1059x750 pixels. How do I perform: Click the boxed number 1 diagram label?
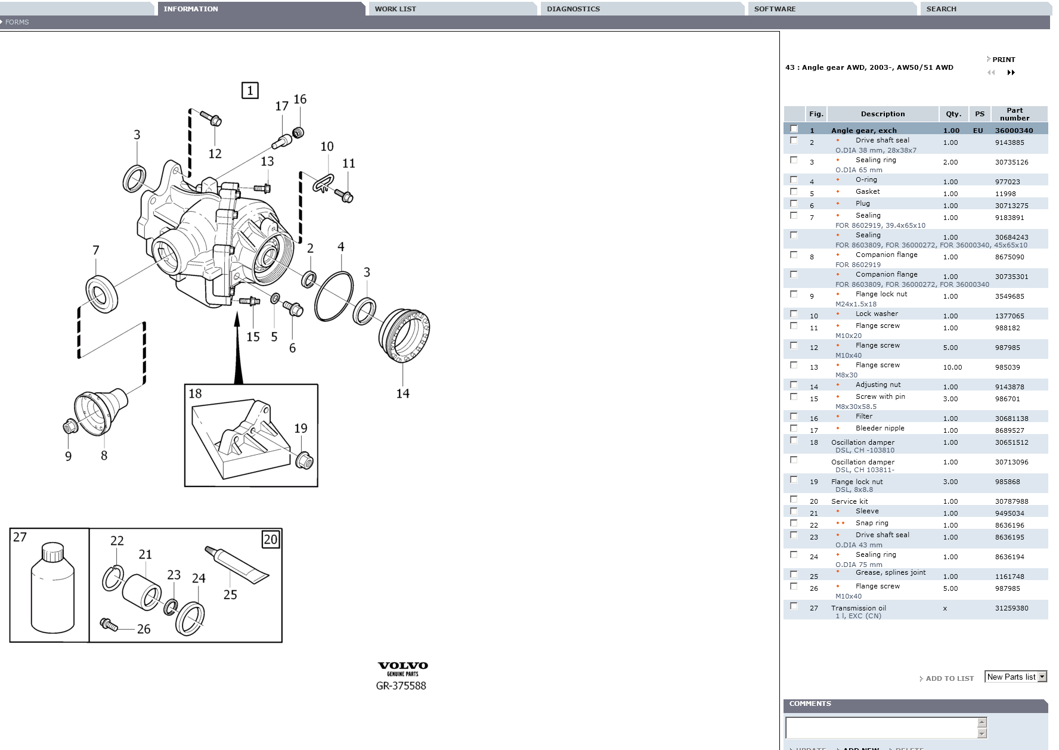[250, 91]
